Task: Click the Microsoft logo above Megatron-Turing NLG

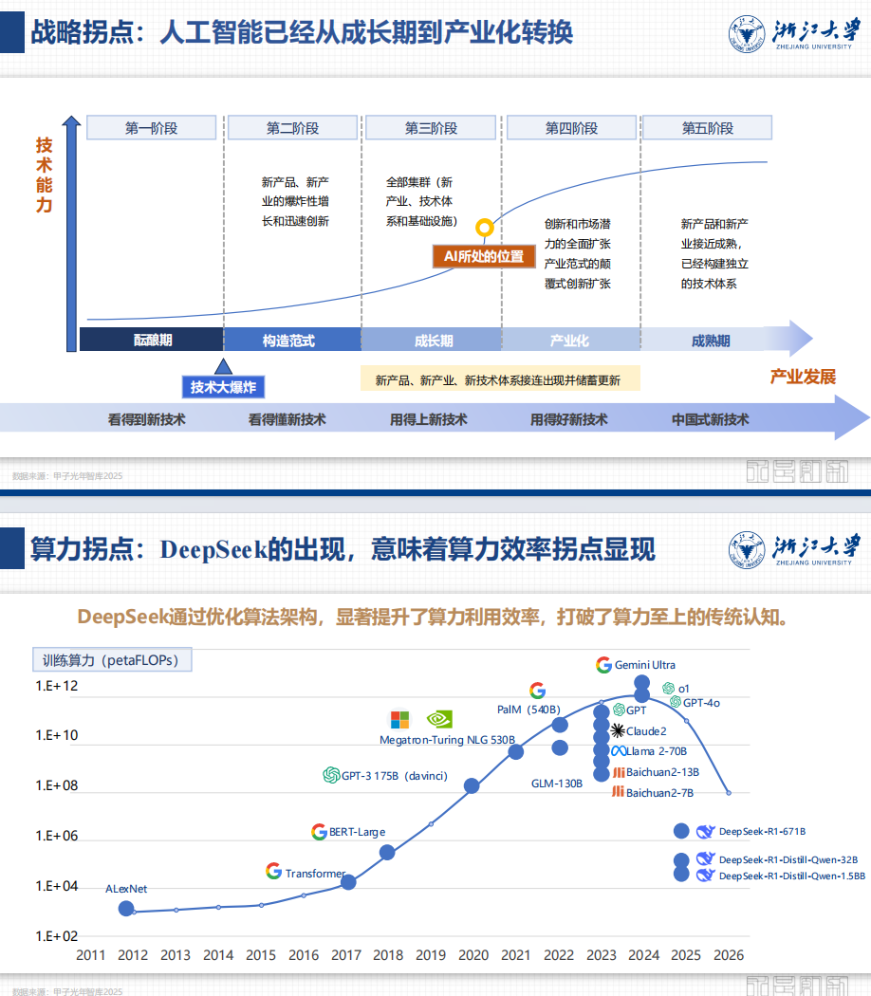Action: (399, 720)
